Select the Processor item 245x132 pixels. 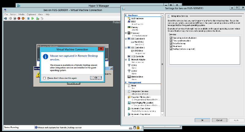tap(135, 33)
